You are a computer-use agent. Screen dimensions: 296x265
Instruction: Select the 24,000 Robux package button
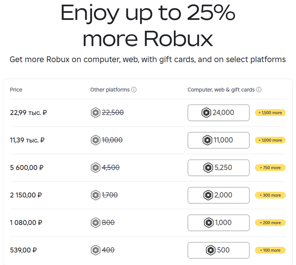(218, 113)
